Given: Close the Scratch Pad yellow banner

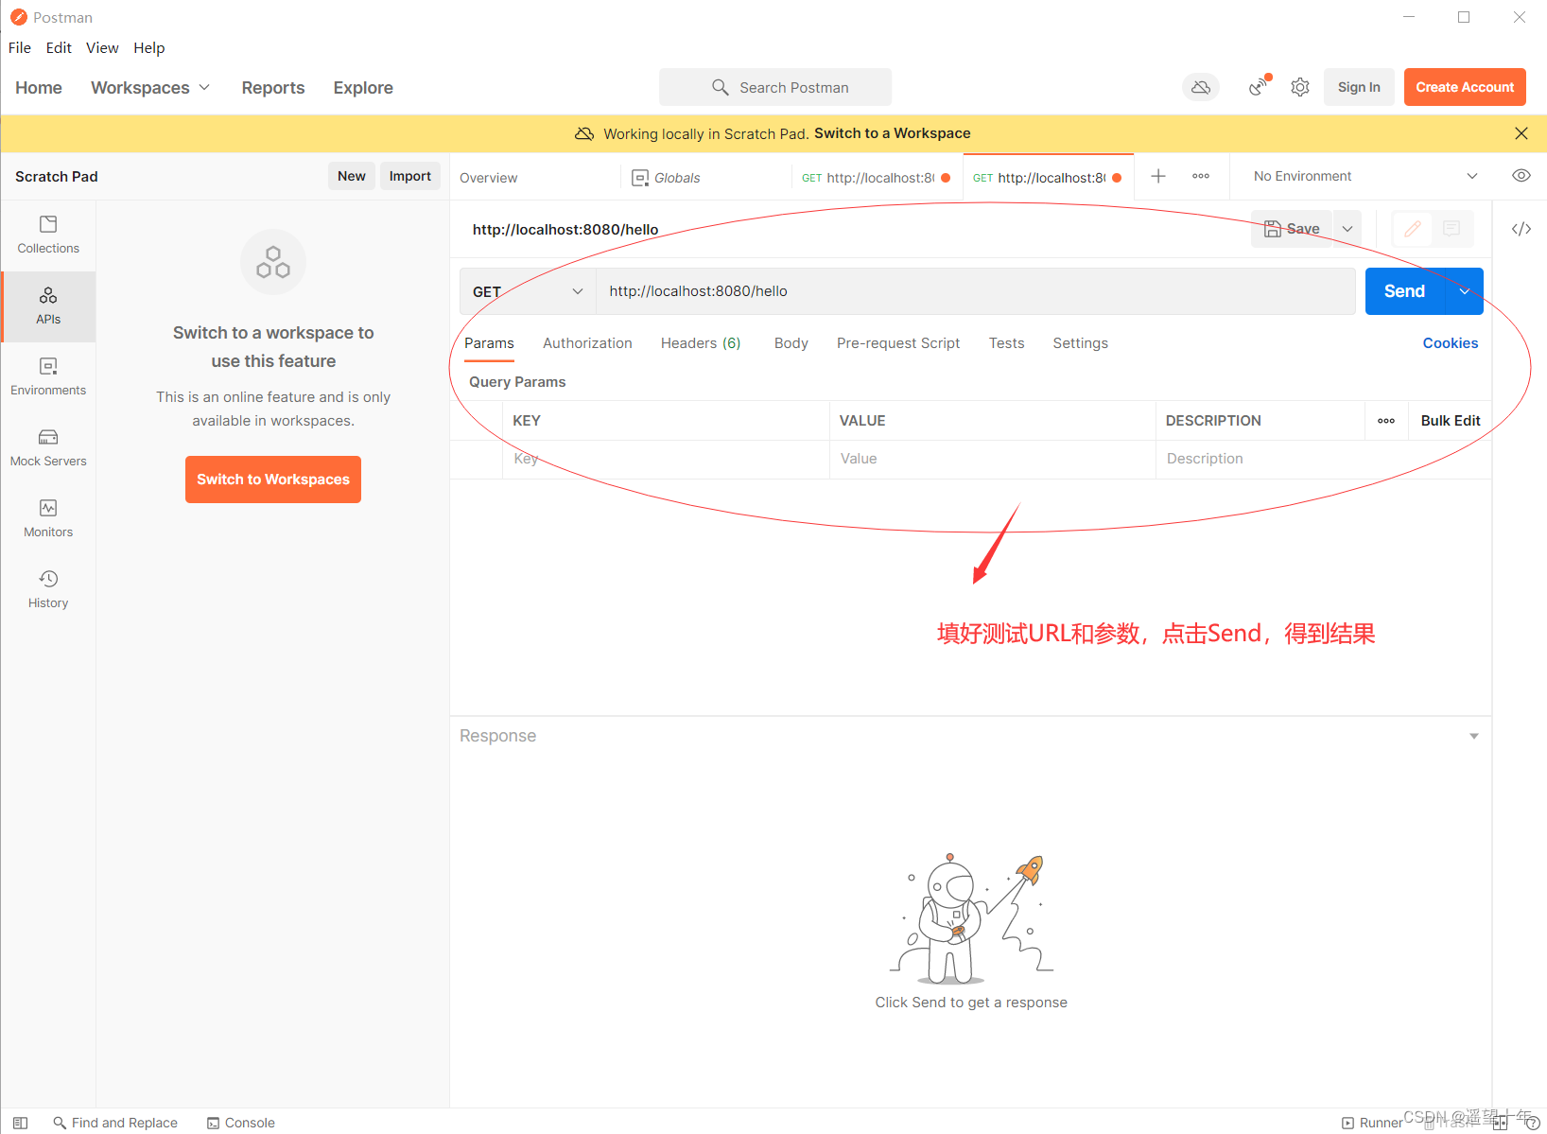Looking at the screenshot, I should pyautogui.click(x=1521, y=133).
